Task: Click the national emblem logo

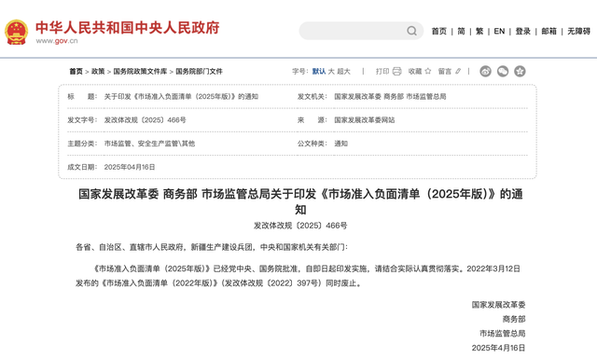Action: click(x=16, y=32)
